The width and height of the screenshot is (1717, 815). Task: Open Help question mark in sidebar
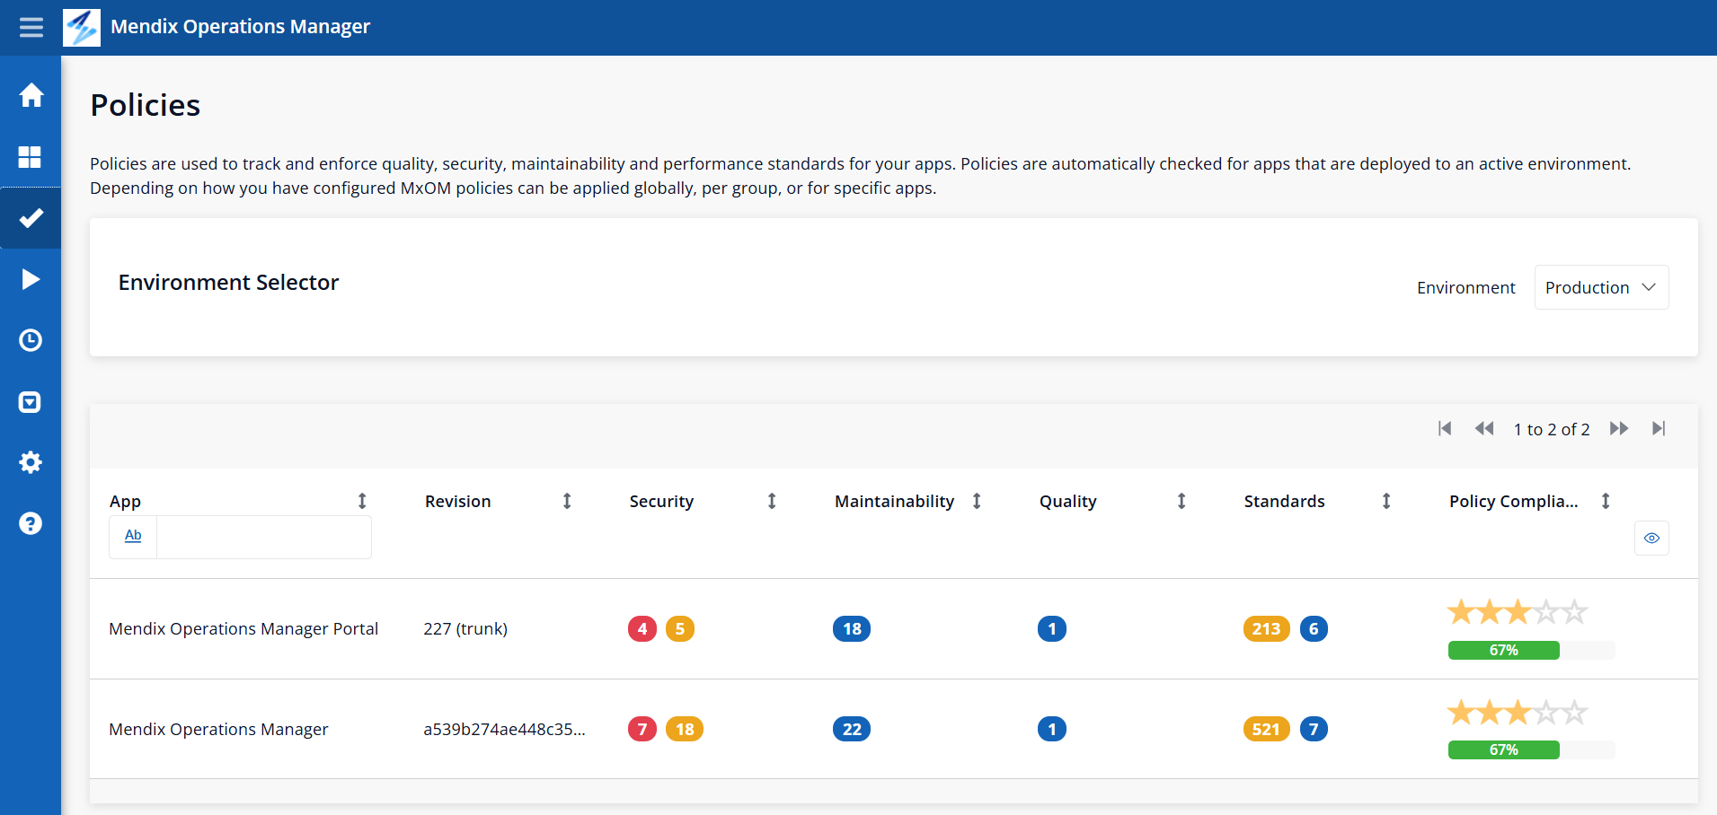(x=31, y=523)
